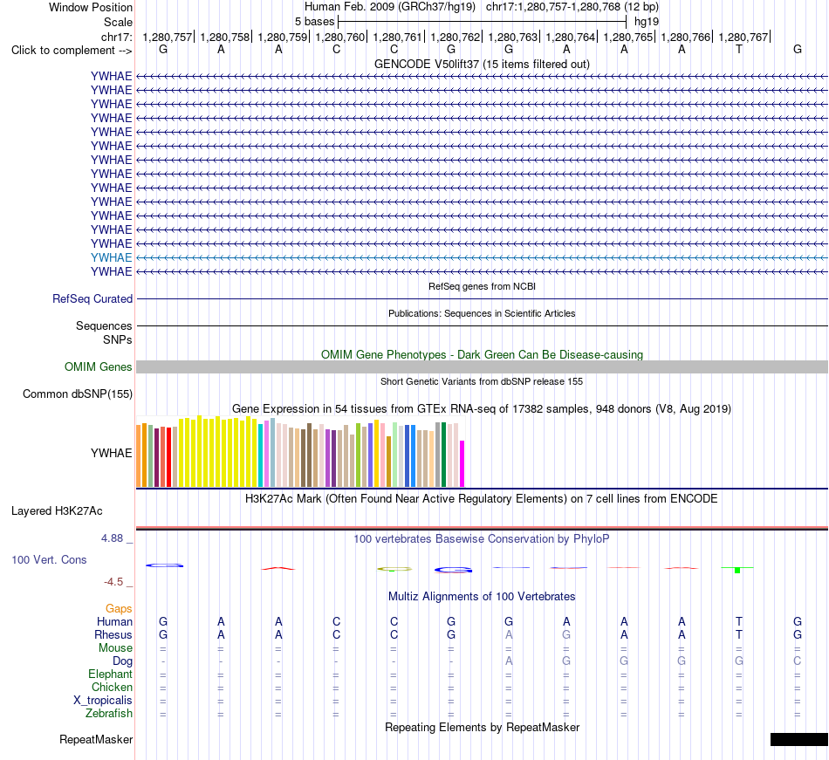Click the green T logo in PhyloP track

(x=737, y=569)
